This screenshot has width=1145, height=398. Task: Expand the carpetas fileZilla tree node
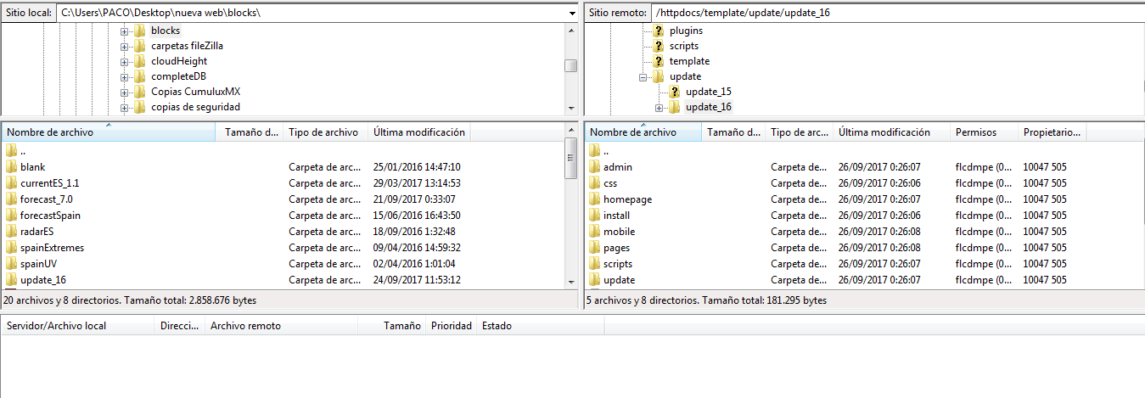click(124, 46)
